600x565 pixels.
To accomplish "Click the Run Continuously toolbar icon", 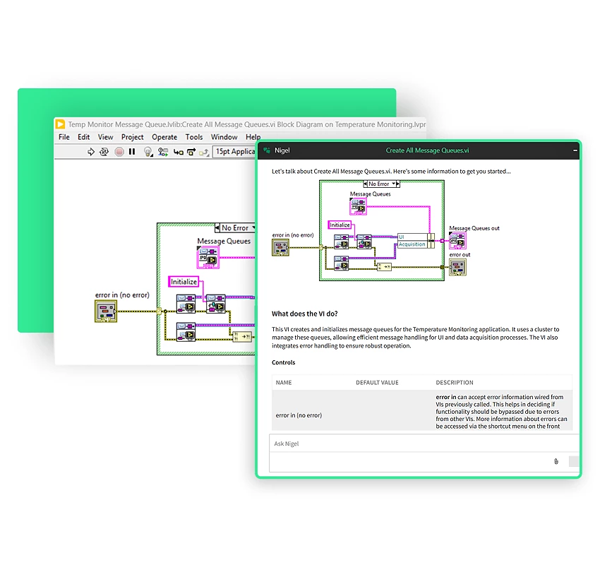I will [104, 152].
